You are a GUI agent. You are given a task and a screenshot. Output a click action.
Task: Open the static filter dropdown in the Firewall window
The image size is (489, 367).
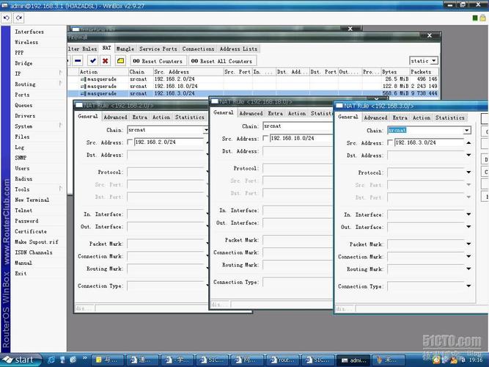pos(434,61)
